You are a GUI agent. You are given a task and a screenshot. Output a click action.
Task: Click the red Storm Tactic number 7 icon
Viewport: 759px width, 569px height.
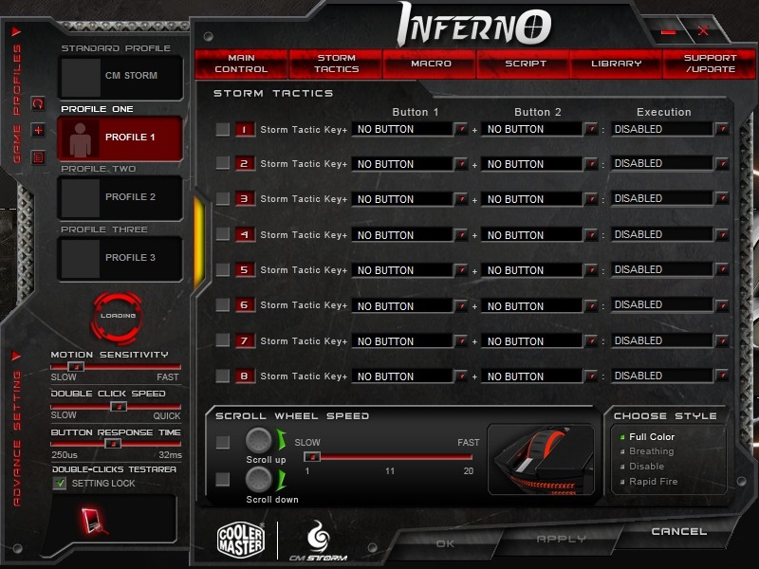click(x=245, y=340)
